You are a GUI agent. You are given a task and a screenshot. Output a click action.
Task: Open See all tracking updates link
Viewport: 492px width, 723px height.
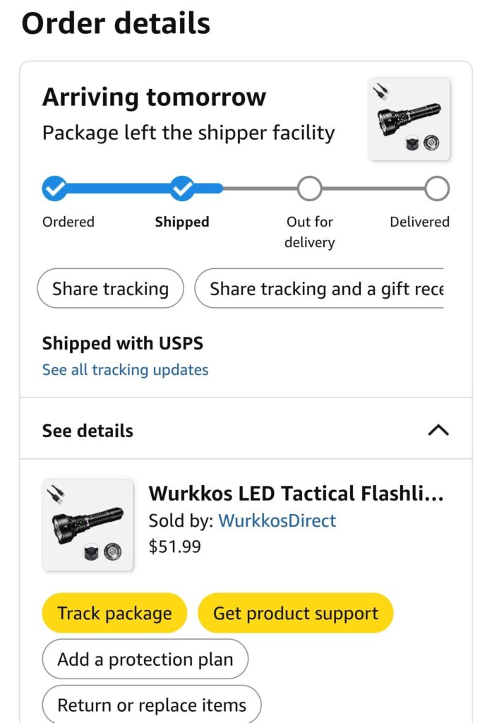point(125,370)
